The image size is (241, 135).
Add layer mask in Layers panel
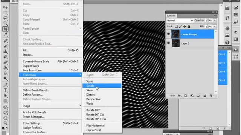point(186,96)
